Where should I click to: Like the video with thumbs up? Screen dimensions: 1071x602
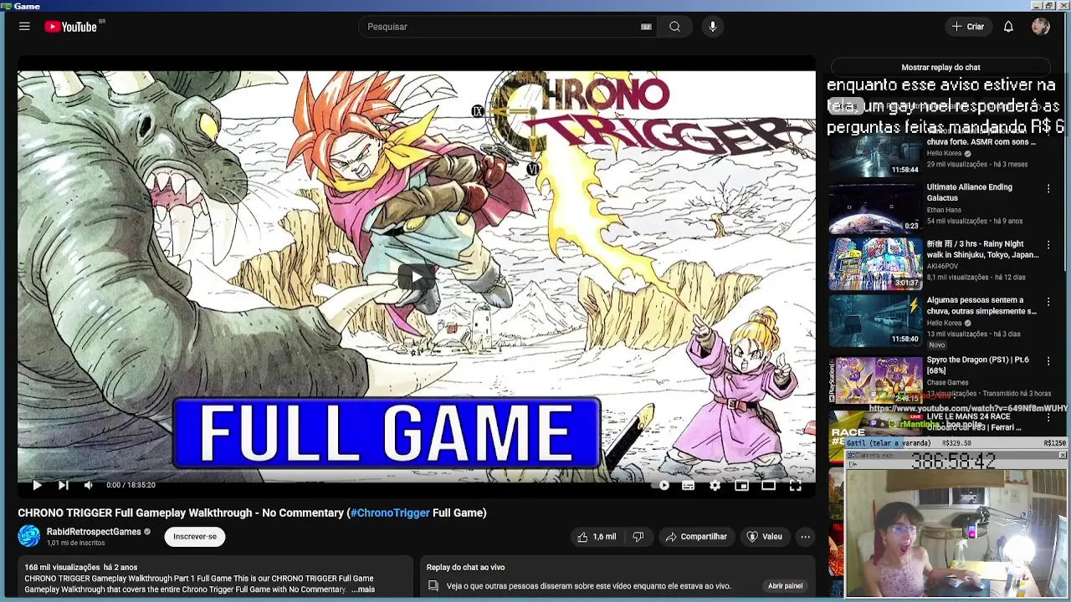(596, 537)
